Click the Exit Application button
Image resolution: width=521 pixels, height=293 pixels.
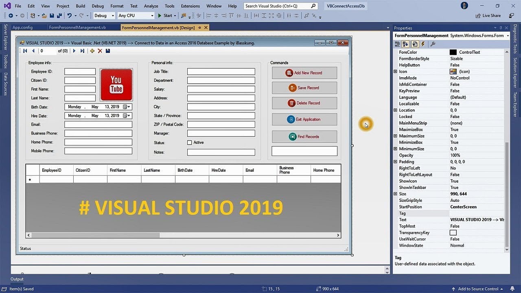[304, 119]
